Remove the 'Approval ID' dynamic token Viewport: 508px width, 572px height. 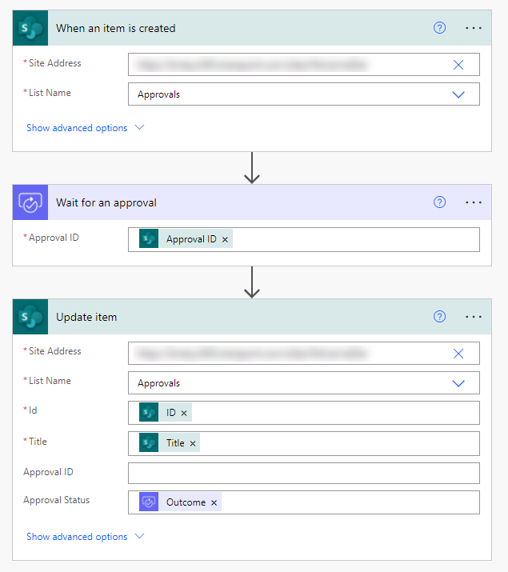point(225,239)
